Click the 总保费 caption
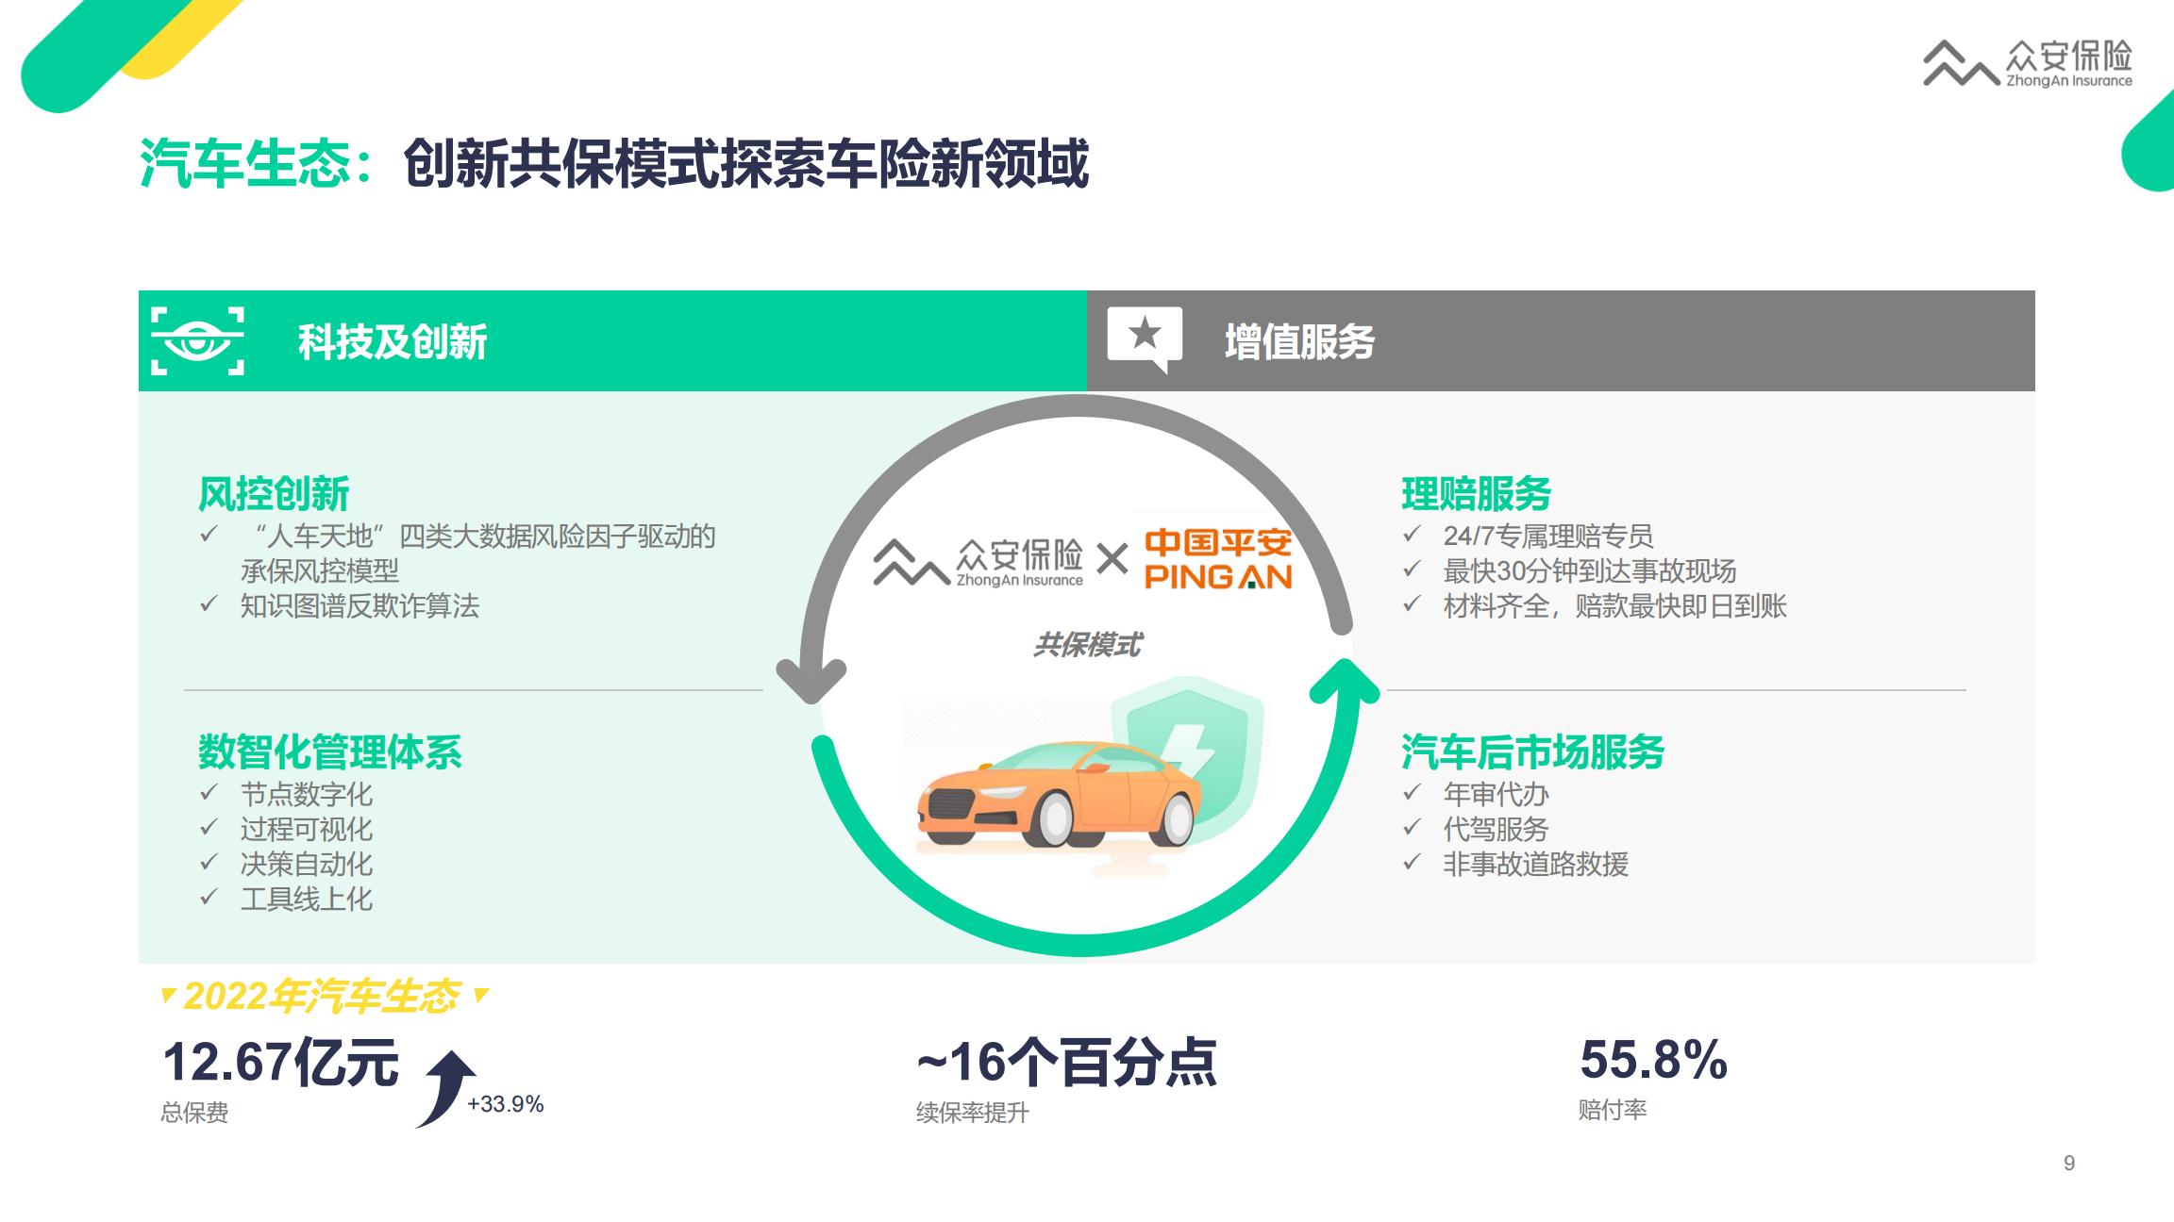 [194, 1113]
